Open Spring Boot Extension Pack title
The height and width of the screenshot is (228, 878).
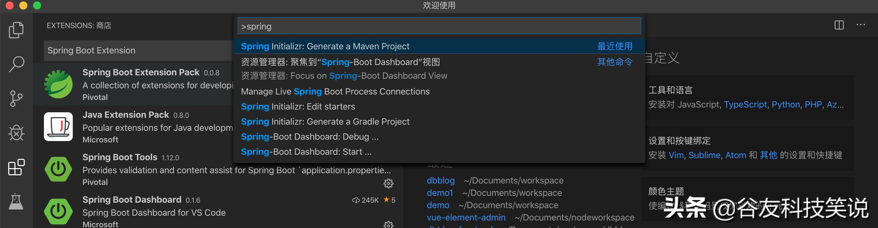(141, 72)
